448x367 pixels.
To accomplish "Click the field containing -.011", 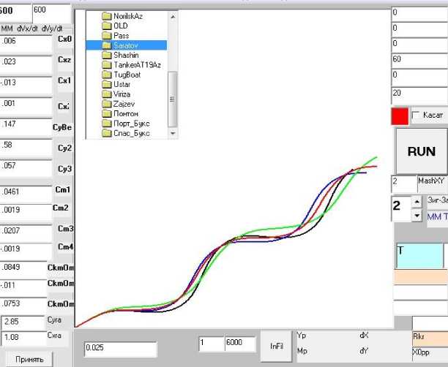I will 23,288.
